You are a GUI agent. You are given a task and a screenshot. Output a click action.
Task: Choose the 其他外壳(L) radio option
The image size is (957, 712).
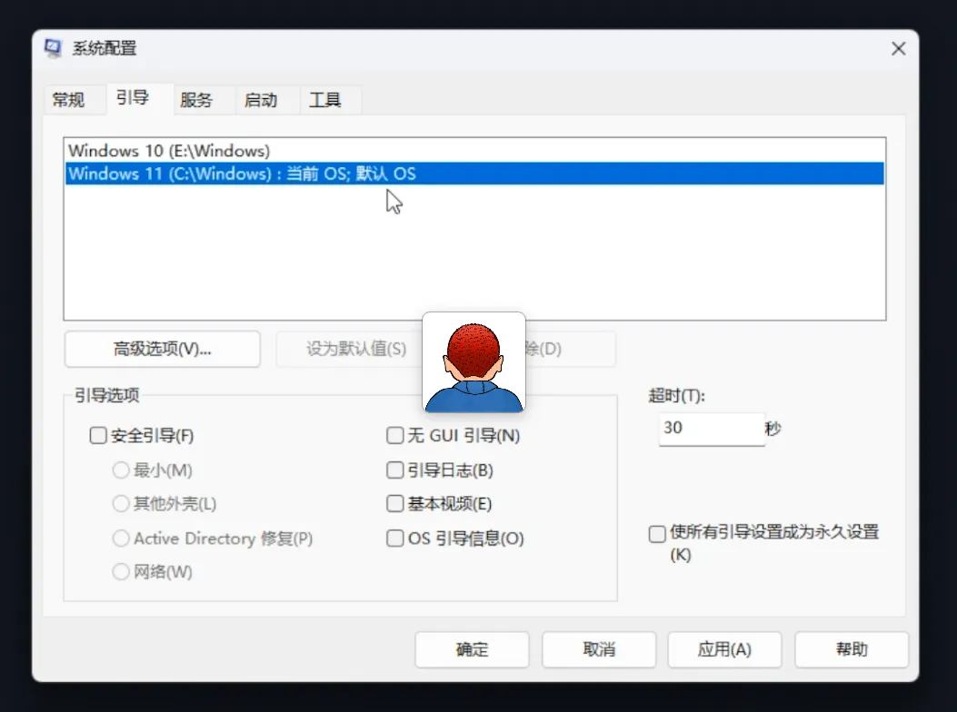click(121, 503)
